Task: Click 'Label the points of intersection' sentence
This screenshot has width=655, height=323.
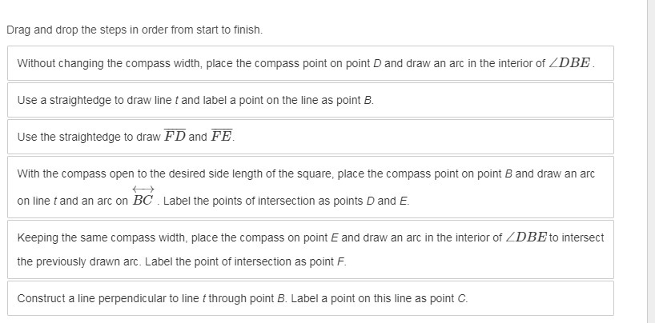Action: point(287,201)
